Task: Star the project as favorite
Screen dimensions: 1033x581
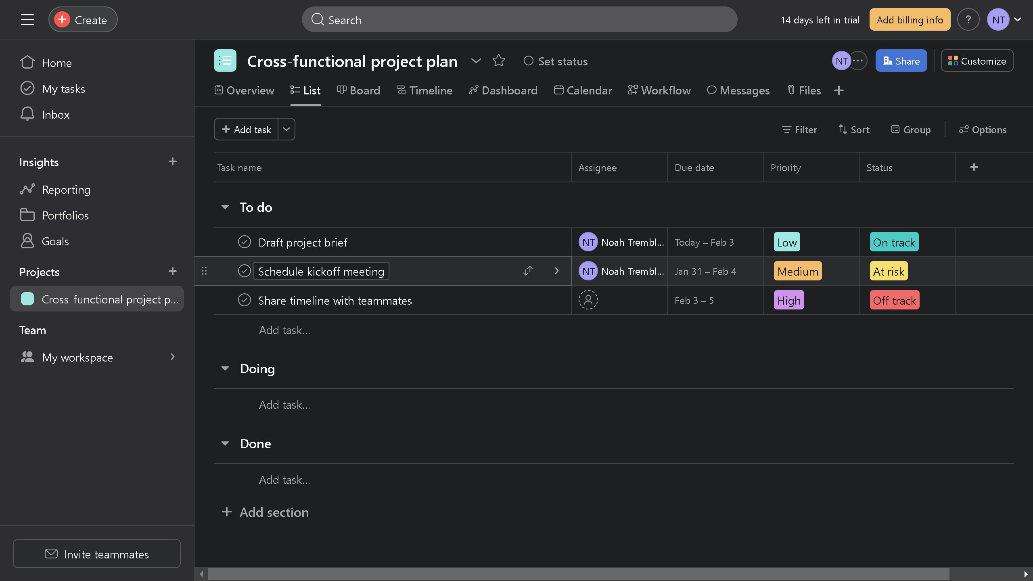Action: point(499,61)
